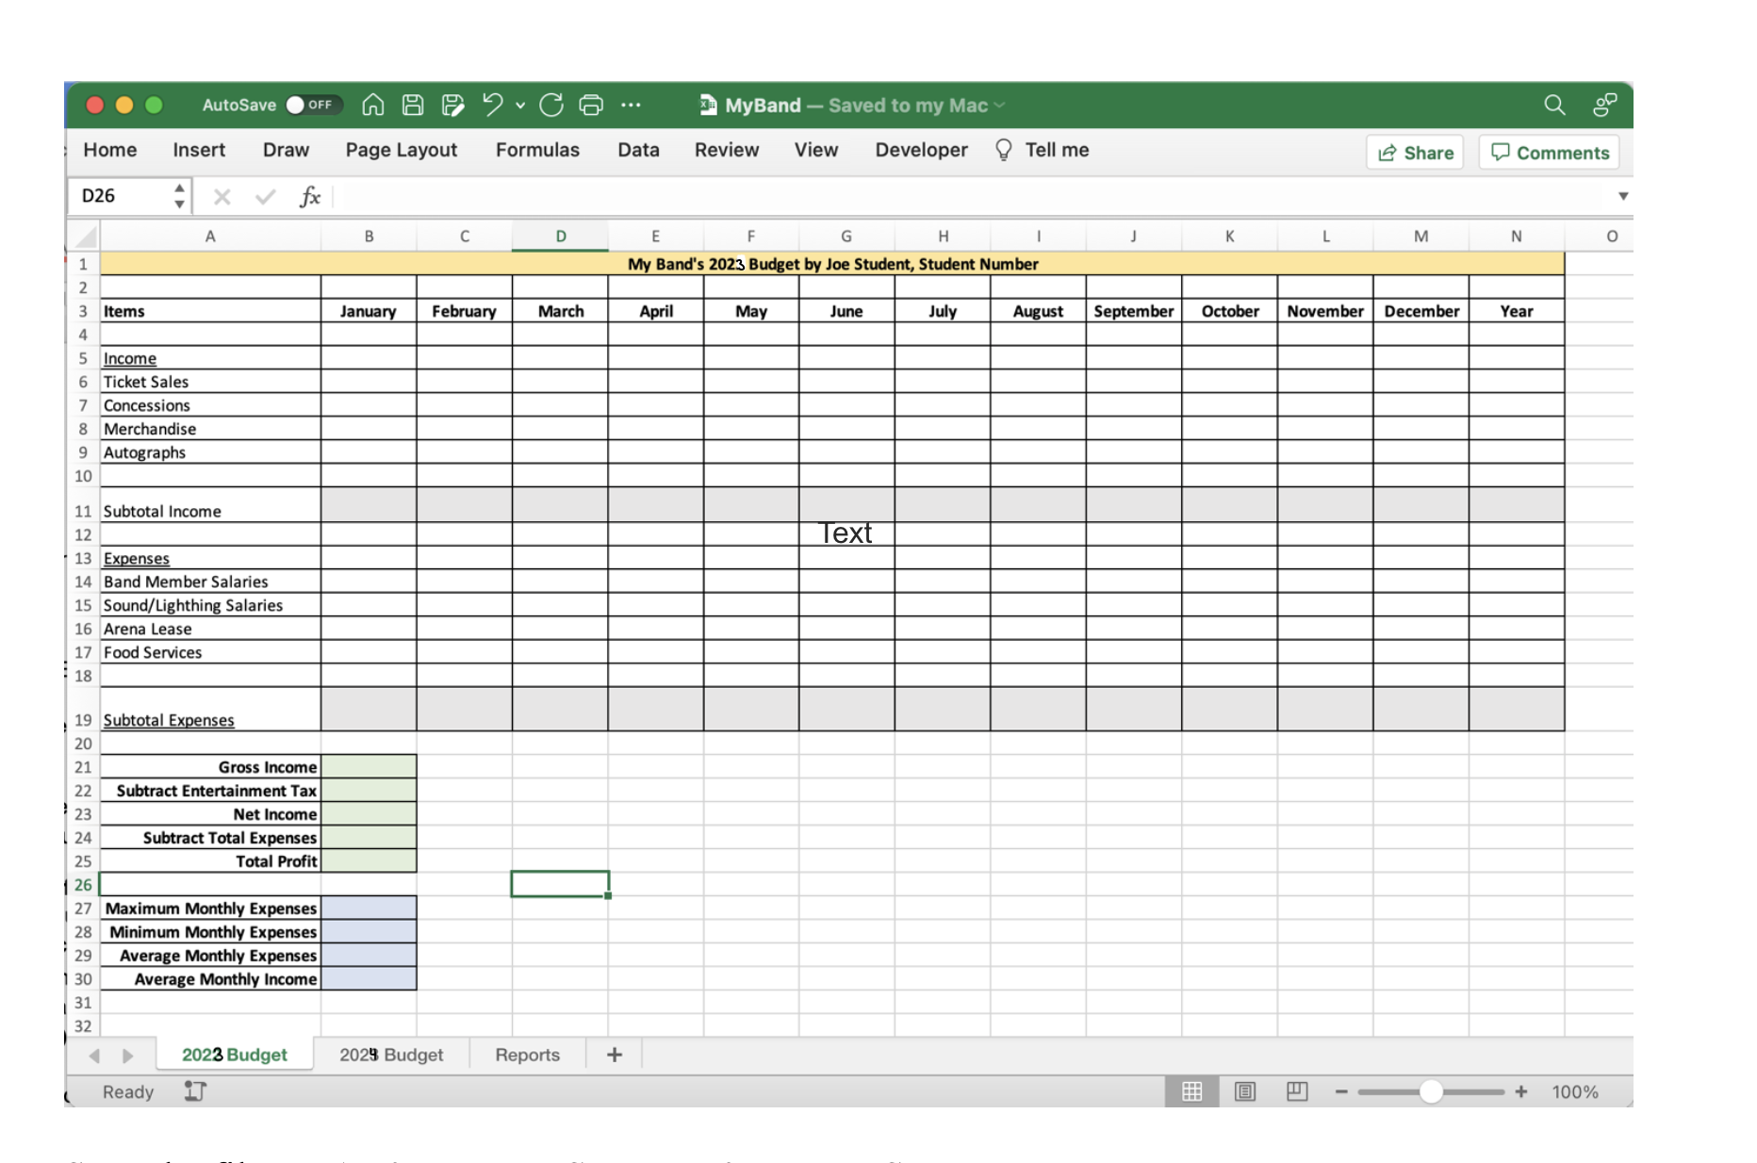
Task: Open the Comments panel
Action: [1549, 152]
